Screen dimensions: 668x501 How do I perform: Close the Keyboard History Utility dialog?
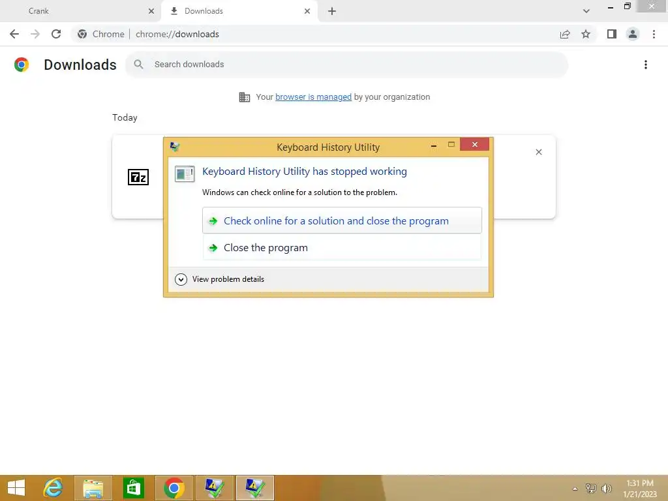pos(475,145)
